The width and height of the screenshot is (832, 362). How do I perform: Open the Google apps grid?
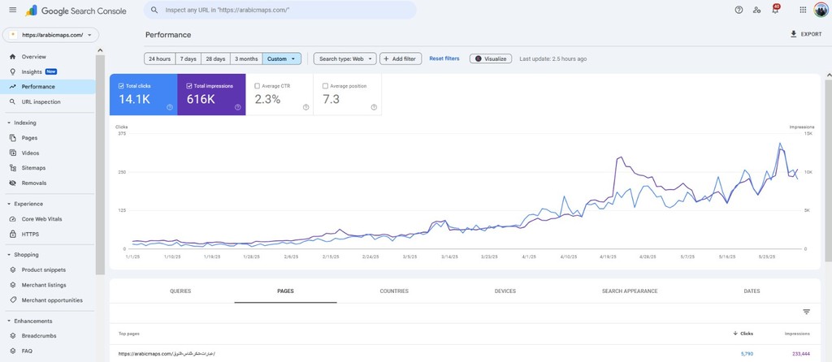click(x=803, y=10)
